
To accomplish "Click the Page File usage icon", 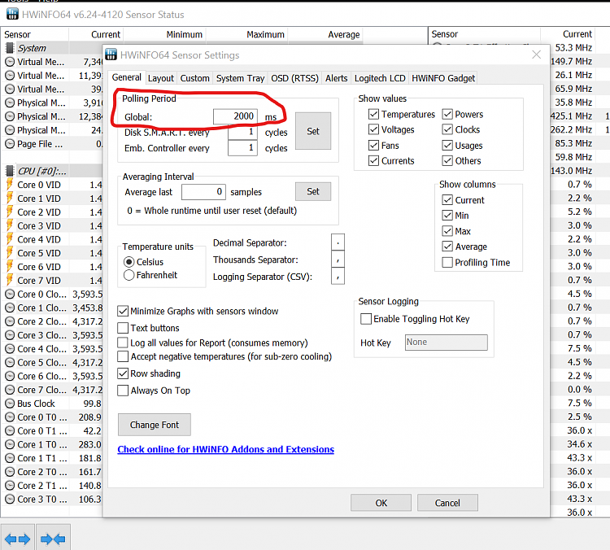I will (10, 144).
